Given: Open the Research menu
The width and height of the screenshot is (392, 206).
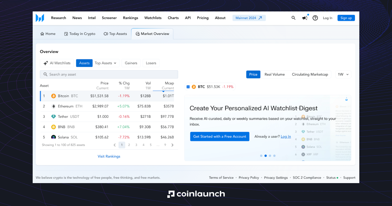Looking at the screenshot, I should pos(58,18).
